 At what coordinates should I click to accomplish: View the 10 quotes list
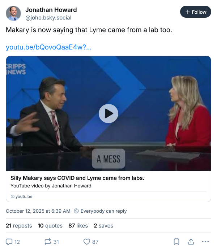point(50,225)
